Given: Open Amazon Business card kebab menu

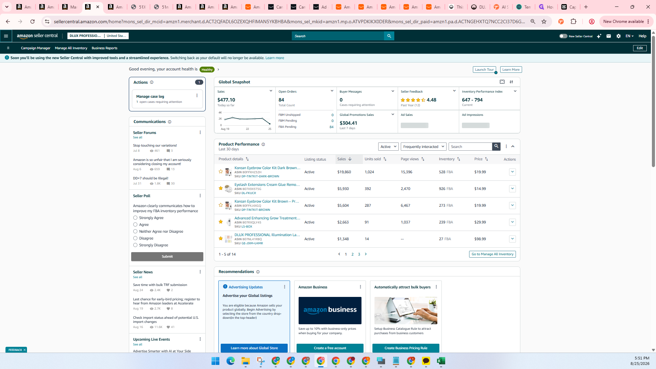Looking at the screenshot, I should click(360, 287).
